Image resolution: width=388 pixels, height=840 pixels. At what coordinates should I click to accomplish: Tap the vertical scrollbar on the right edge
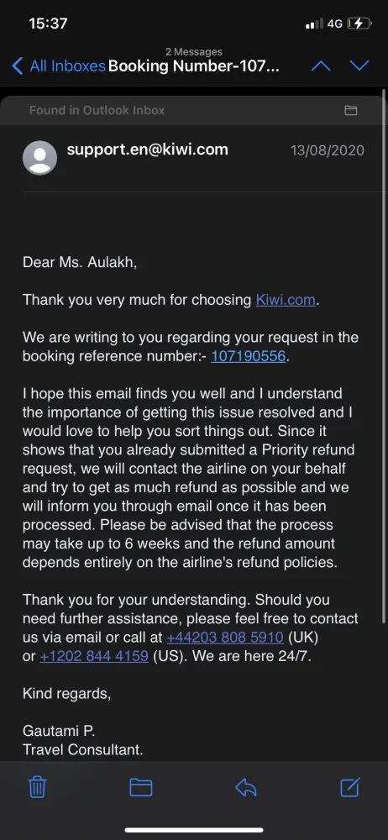385,356
